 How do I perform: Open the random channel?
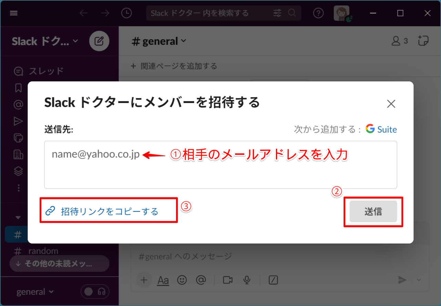[36, 251]
